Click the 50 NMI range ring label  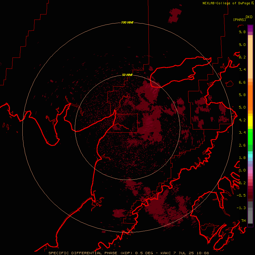127,75
